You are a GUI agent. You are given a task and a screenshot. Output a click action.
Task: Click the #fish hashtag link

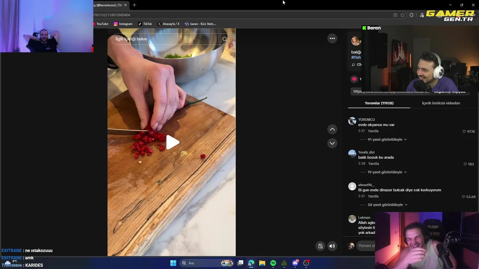356,58
